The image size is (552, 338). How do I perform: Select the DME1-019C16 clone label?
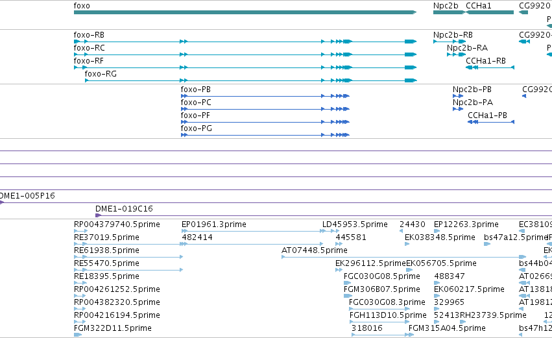pyautogui.click(x=125, y=209)
